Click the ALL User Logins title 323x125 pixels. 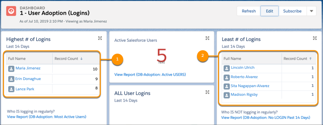(x=132, y=93)
